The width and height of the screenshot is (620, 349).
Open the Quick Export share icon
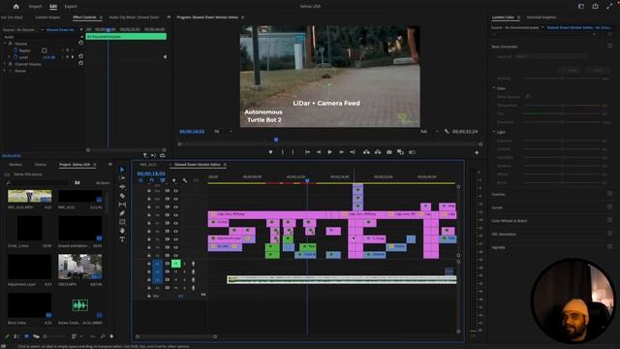click(x=595, y=6)
